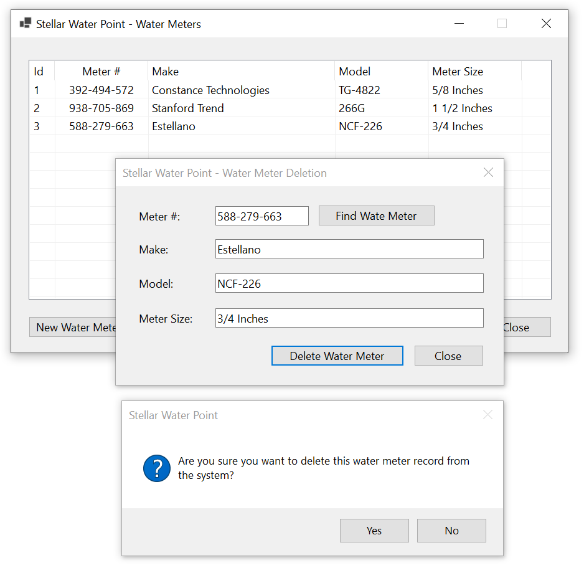Click Id 3 cell in the list

pyautogui.click(x=37, y=126)
